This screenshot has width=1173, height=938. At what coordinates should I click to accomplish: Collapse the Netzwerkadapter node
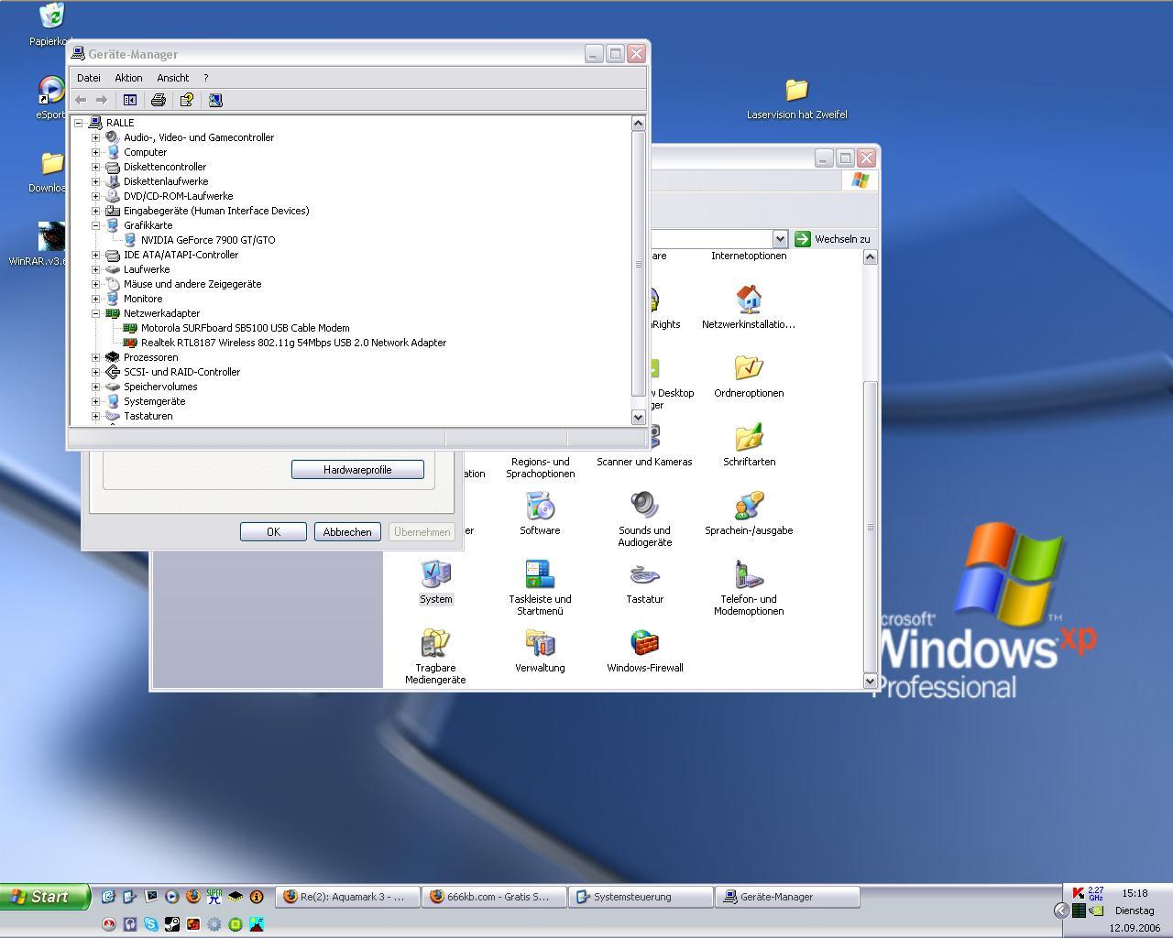95,313
